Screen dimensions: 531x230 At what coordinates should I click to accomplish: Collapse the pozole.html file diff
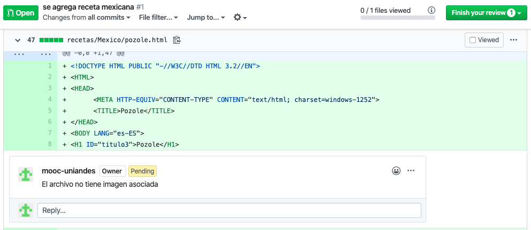[18, 40]
